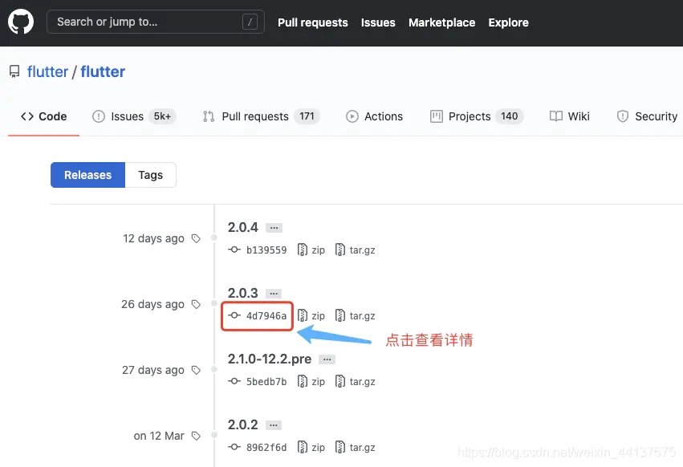The width and height of the screenshot is (683, 467).
Task: Open the repository Pull requests 171 tab
Action: tap(262, 116)
